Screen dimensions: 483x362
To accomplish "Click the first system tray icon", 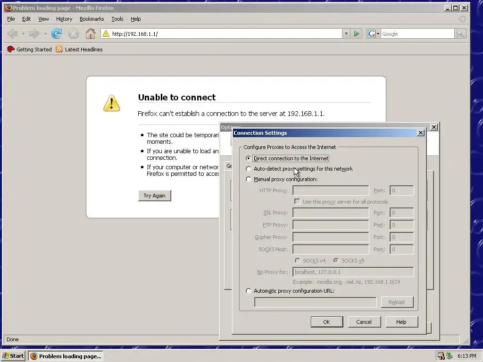I will point(441,356).
